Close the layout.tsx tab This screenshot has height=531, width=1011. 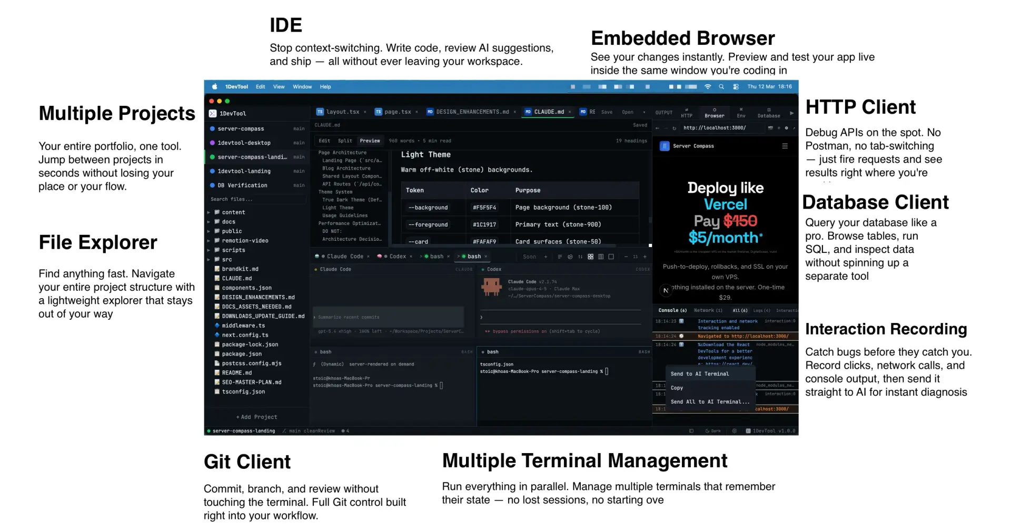click(365, 112)
